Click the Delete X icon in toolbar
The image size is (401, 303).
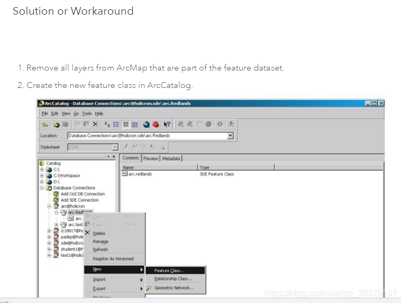[95, 124]
